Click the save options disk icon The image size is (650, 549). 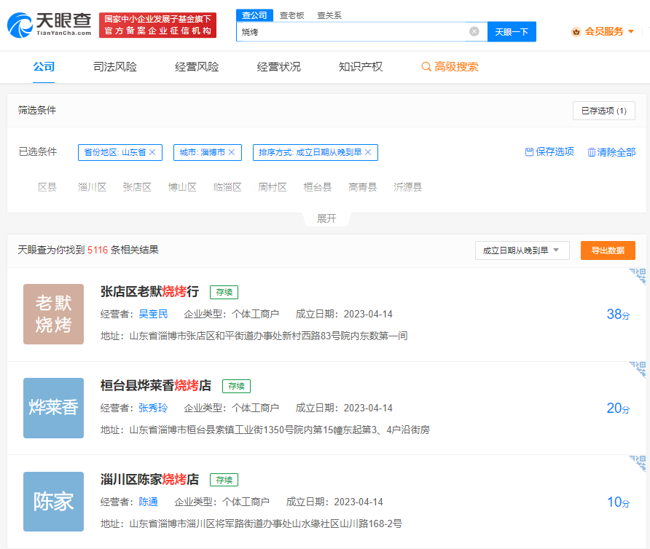(529, 152)
